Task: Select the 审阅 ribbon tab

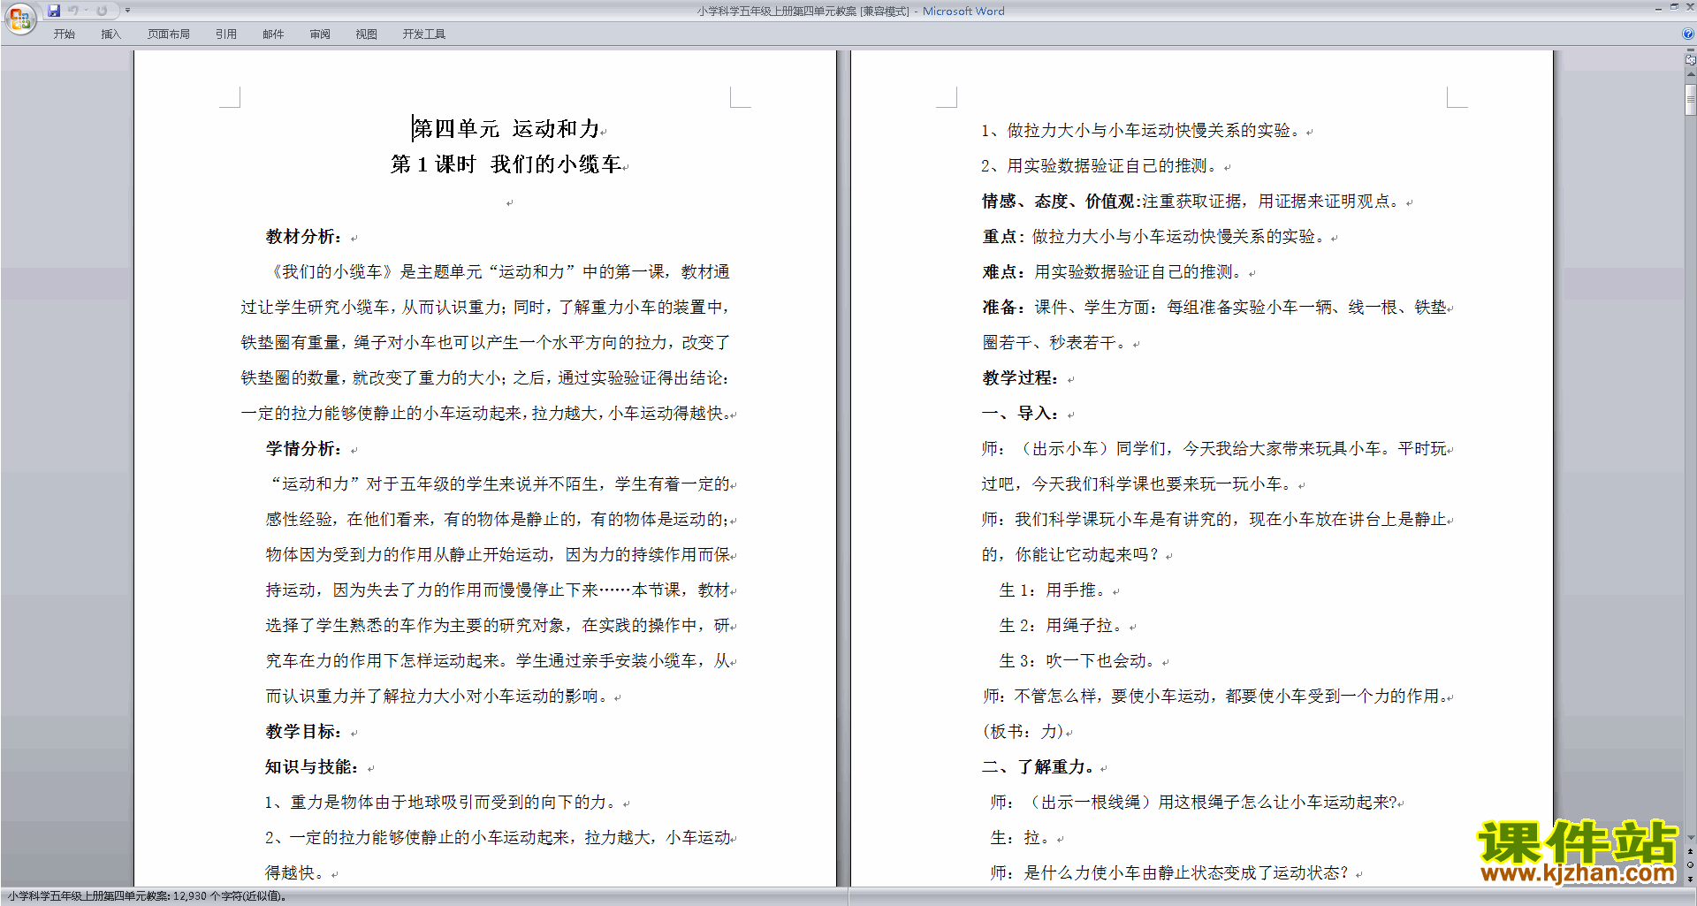Action: (x=320, y=34)
